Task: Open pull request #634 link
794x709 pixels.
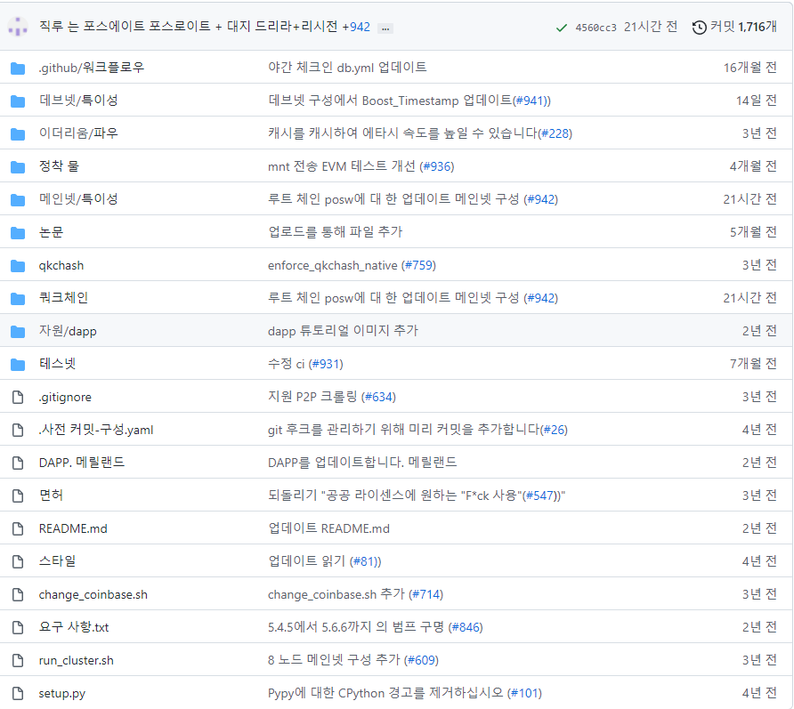Action: 379,397
